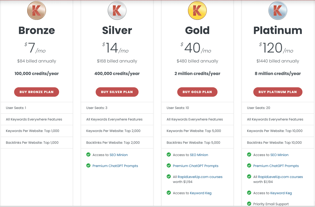Screen dimensions: 315x207
Task: Open the Premium ChatGPT Prompts link under Gold
Action: (196, 166)
